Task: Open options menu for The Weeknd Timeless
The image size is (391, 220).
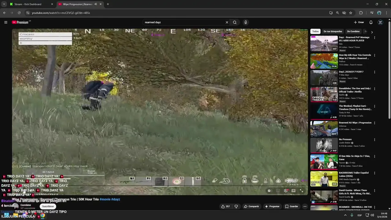Action: (x=375, y=106)
